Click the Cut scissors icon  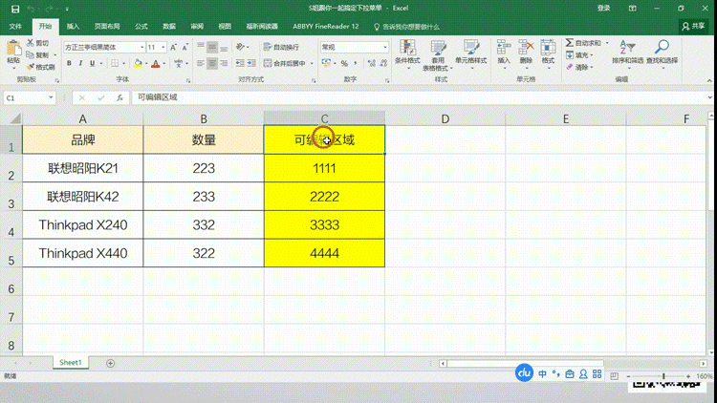click(31, 43)
